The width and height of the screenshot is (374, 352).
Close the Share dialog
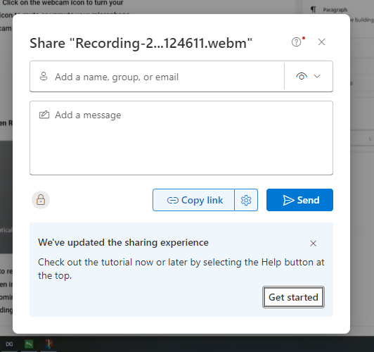321,42
